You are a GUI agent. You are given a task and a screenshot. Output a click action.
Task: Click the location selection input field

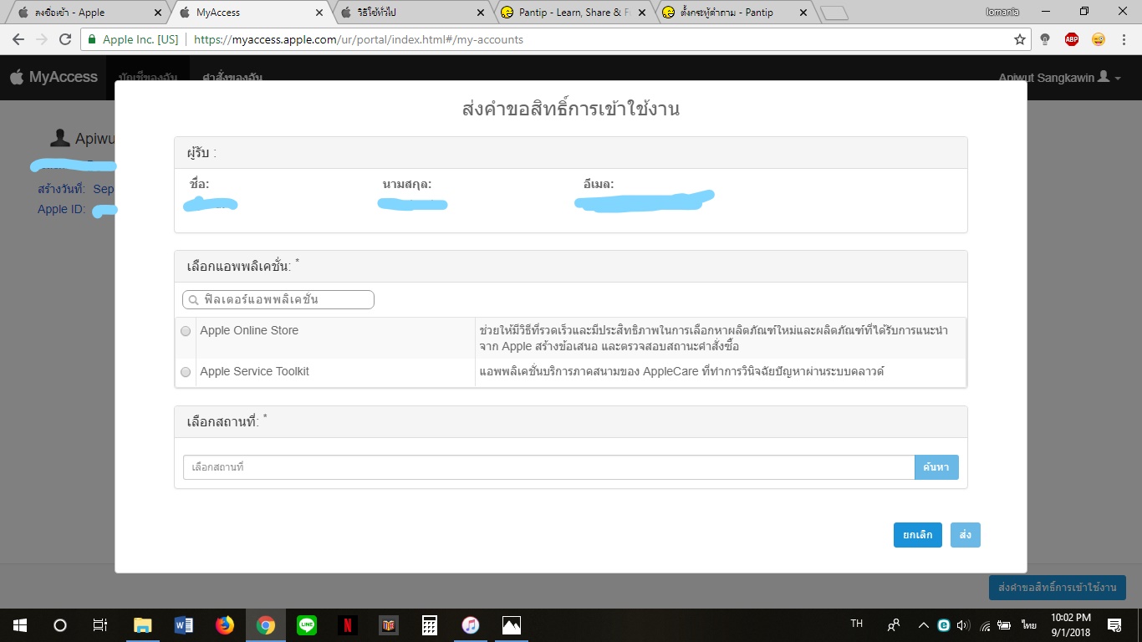pos(548,467)
